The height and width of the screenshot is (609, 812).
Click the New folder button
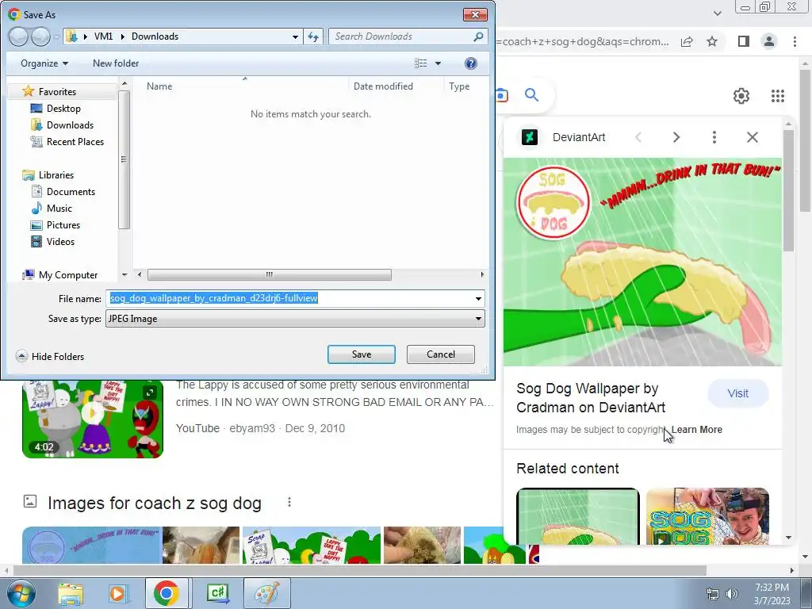(x=116, y=63)
